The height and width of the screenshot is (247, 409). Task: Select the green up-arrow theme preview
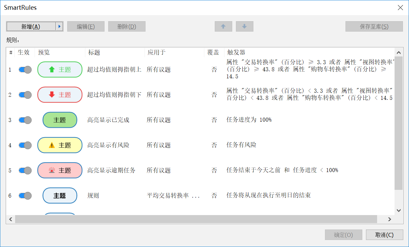click(x=60, y=70)
